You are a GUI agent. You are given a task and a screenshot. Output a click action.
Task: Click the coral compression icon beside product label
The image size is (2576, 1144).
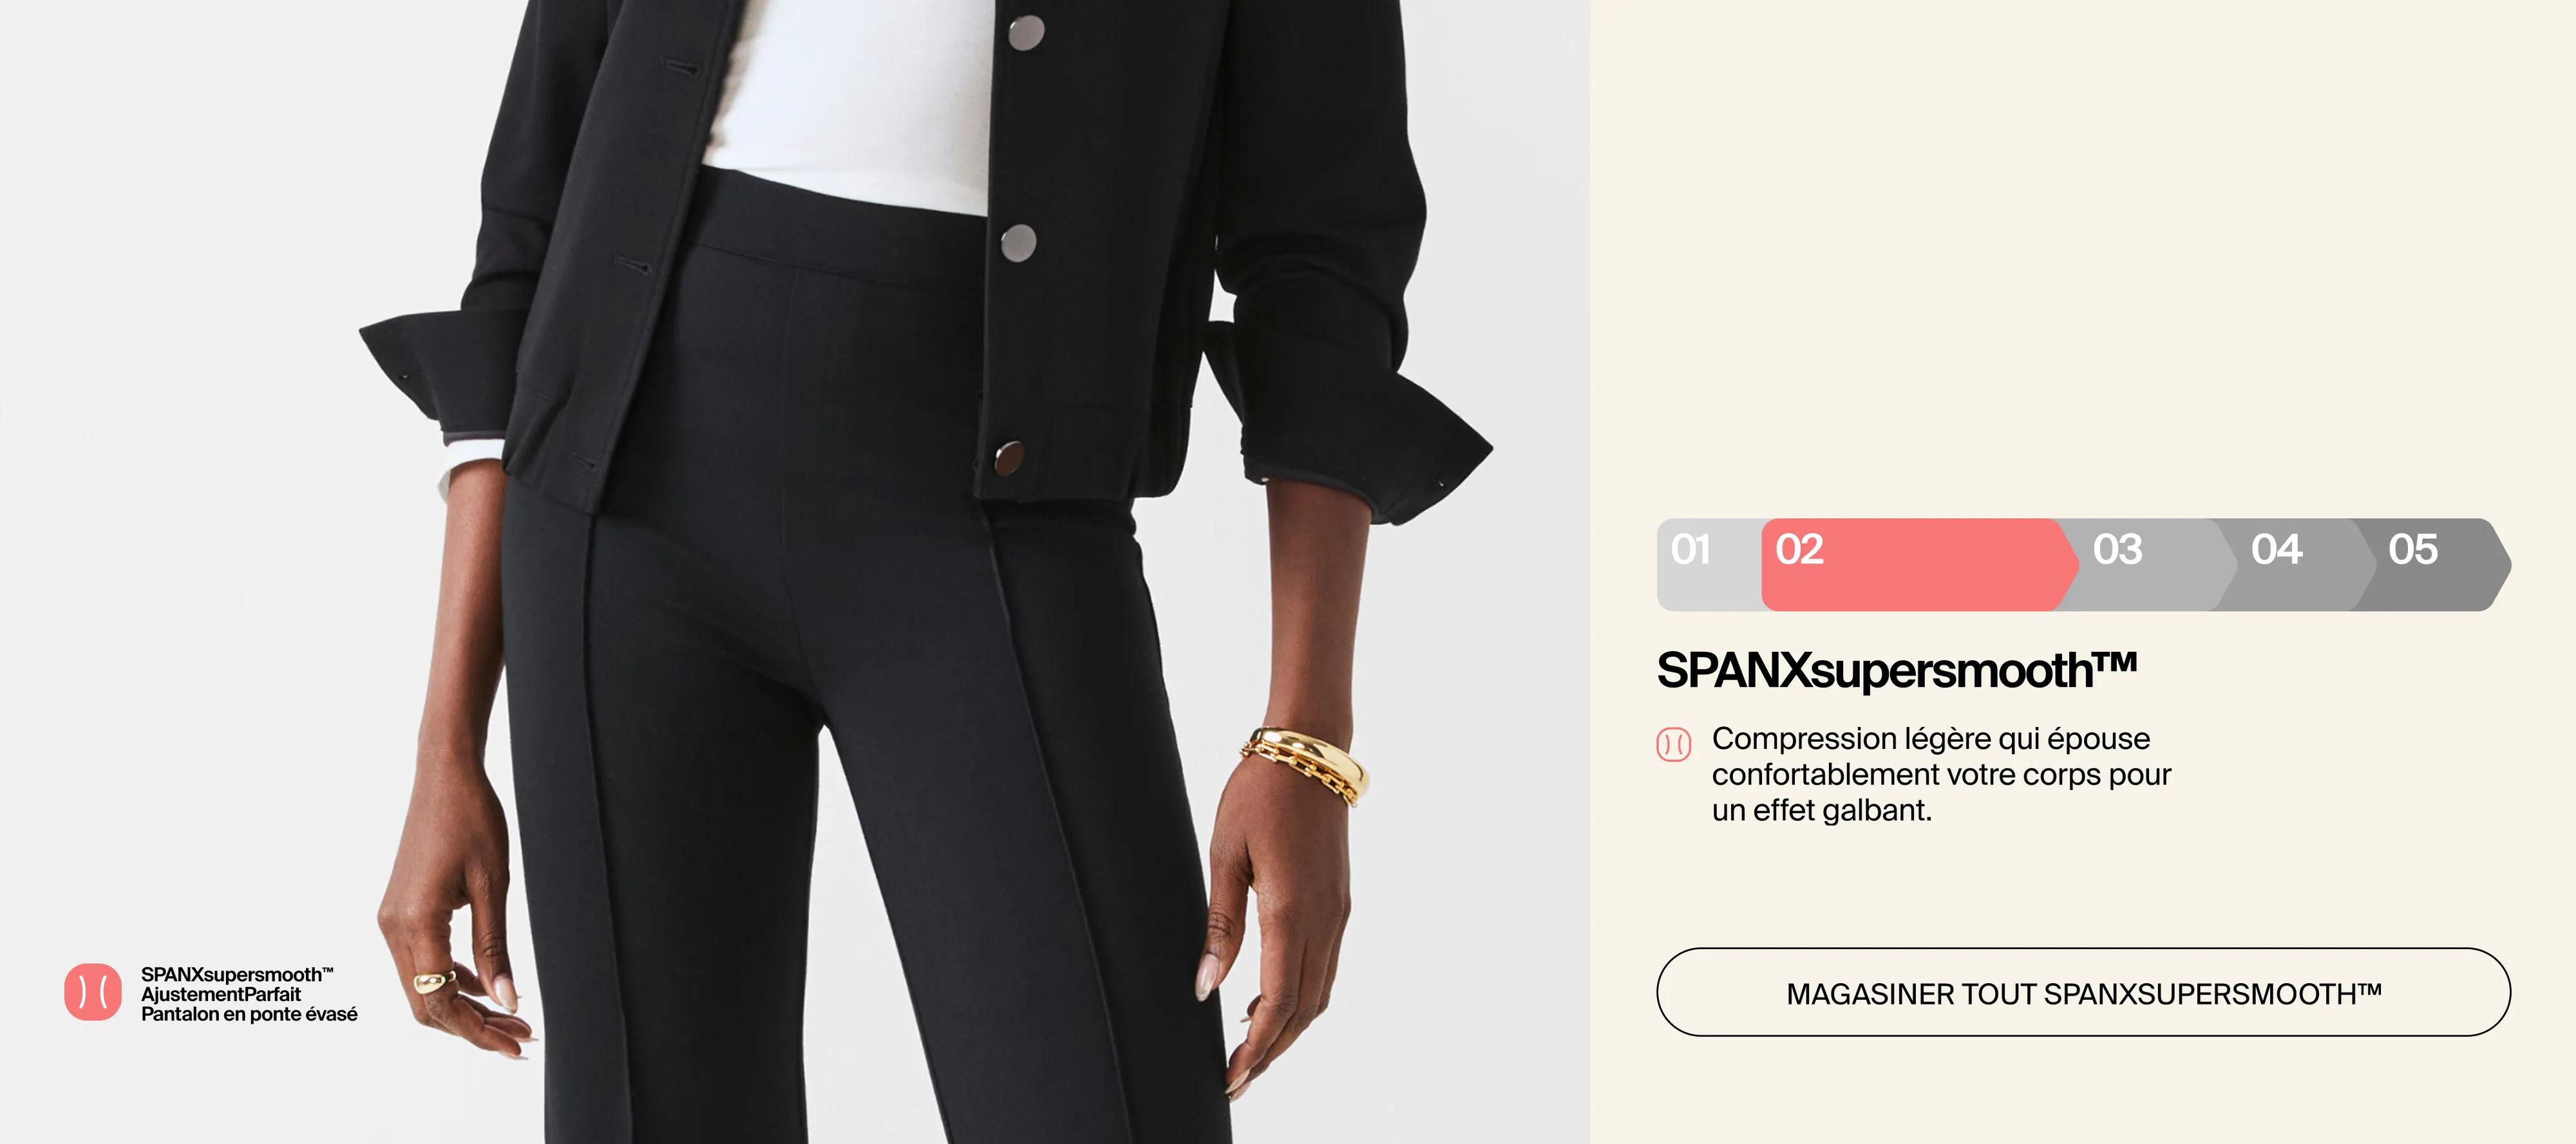[93, 991]
